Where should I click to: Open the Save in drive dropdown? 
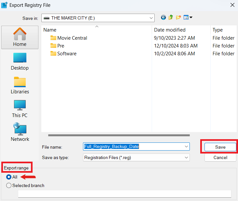point(98,18)
